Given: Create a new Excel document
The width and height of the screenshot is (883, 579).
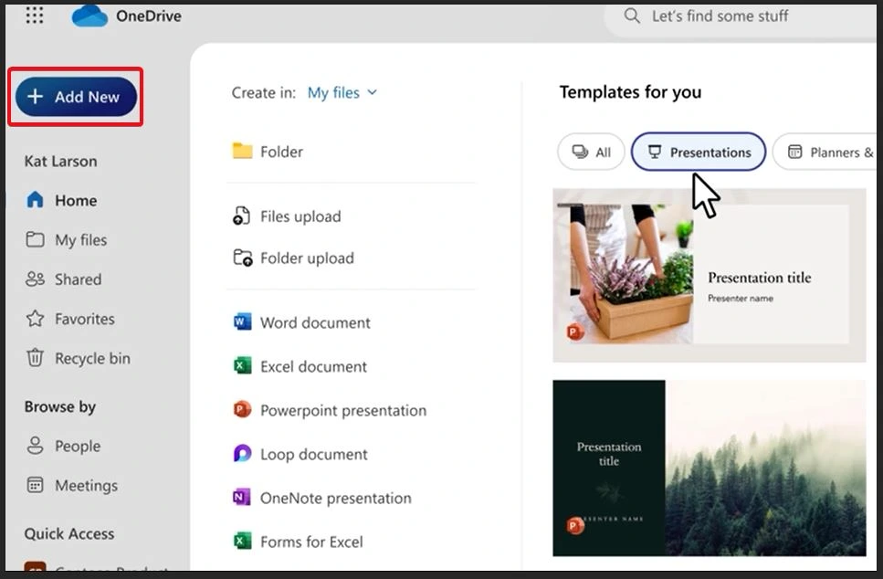Looking at the screenshot, I should pyautogui.click(x=300, y=366).
